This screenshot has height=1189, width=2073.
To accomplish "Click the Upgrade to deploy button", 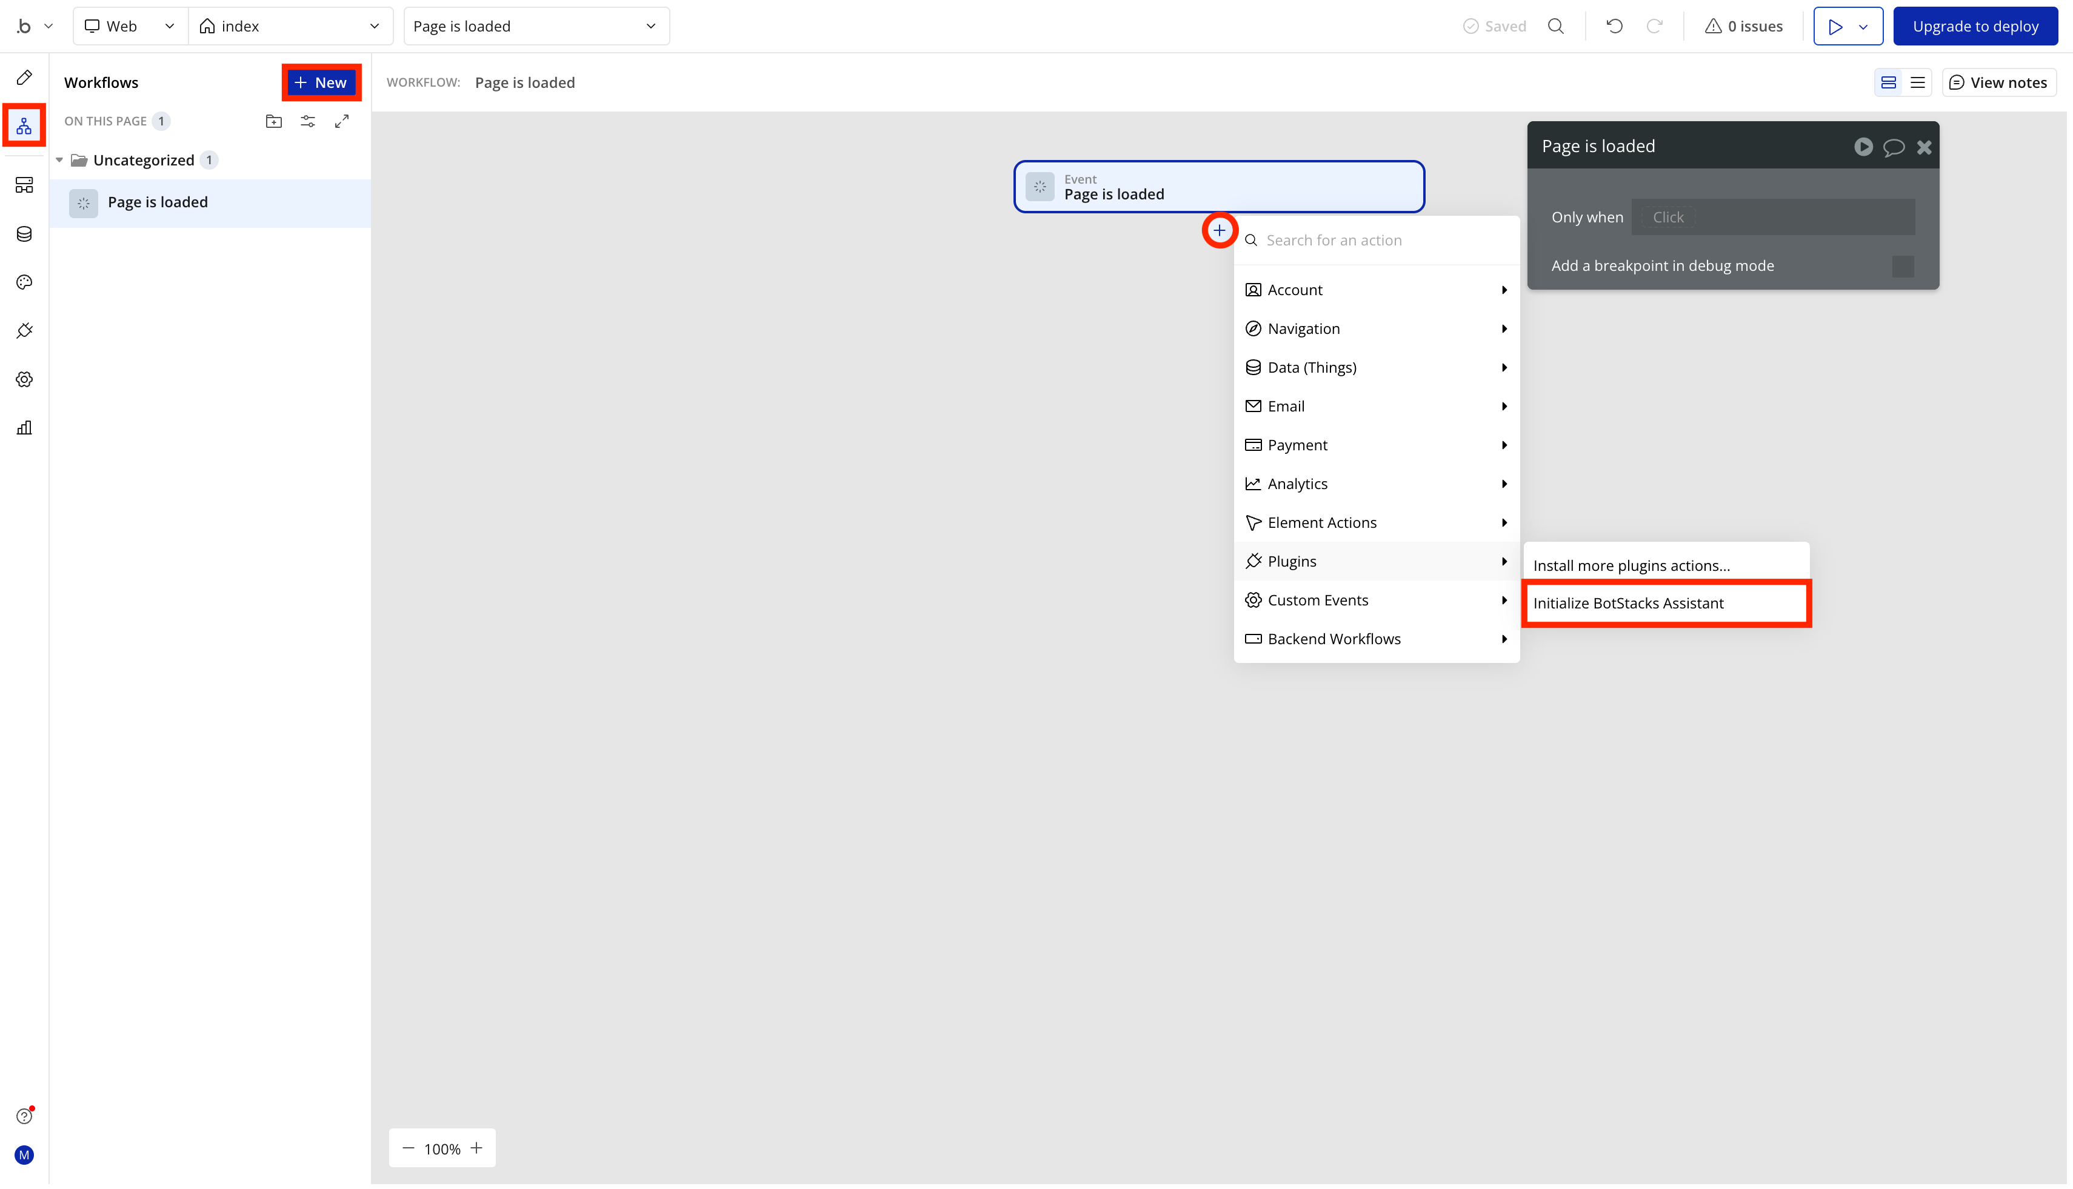I will 1976,25.
